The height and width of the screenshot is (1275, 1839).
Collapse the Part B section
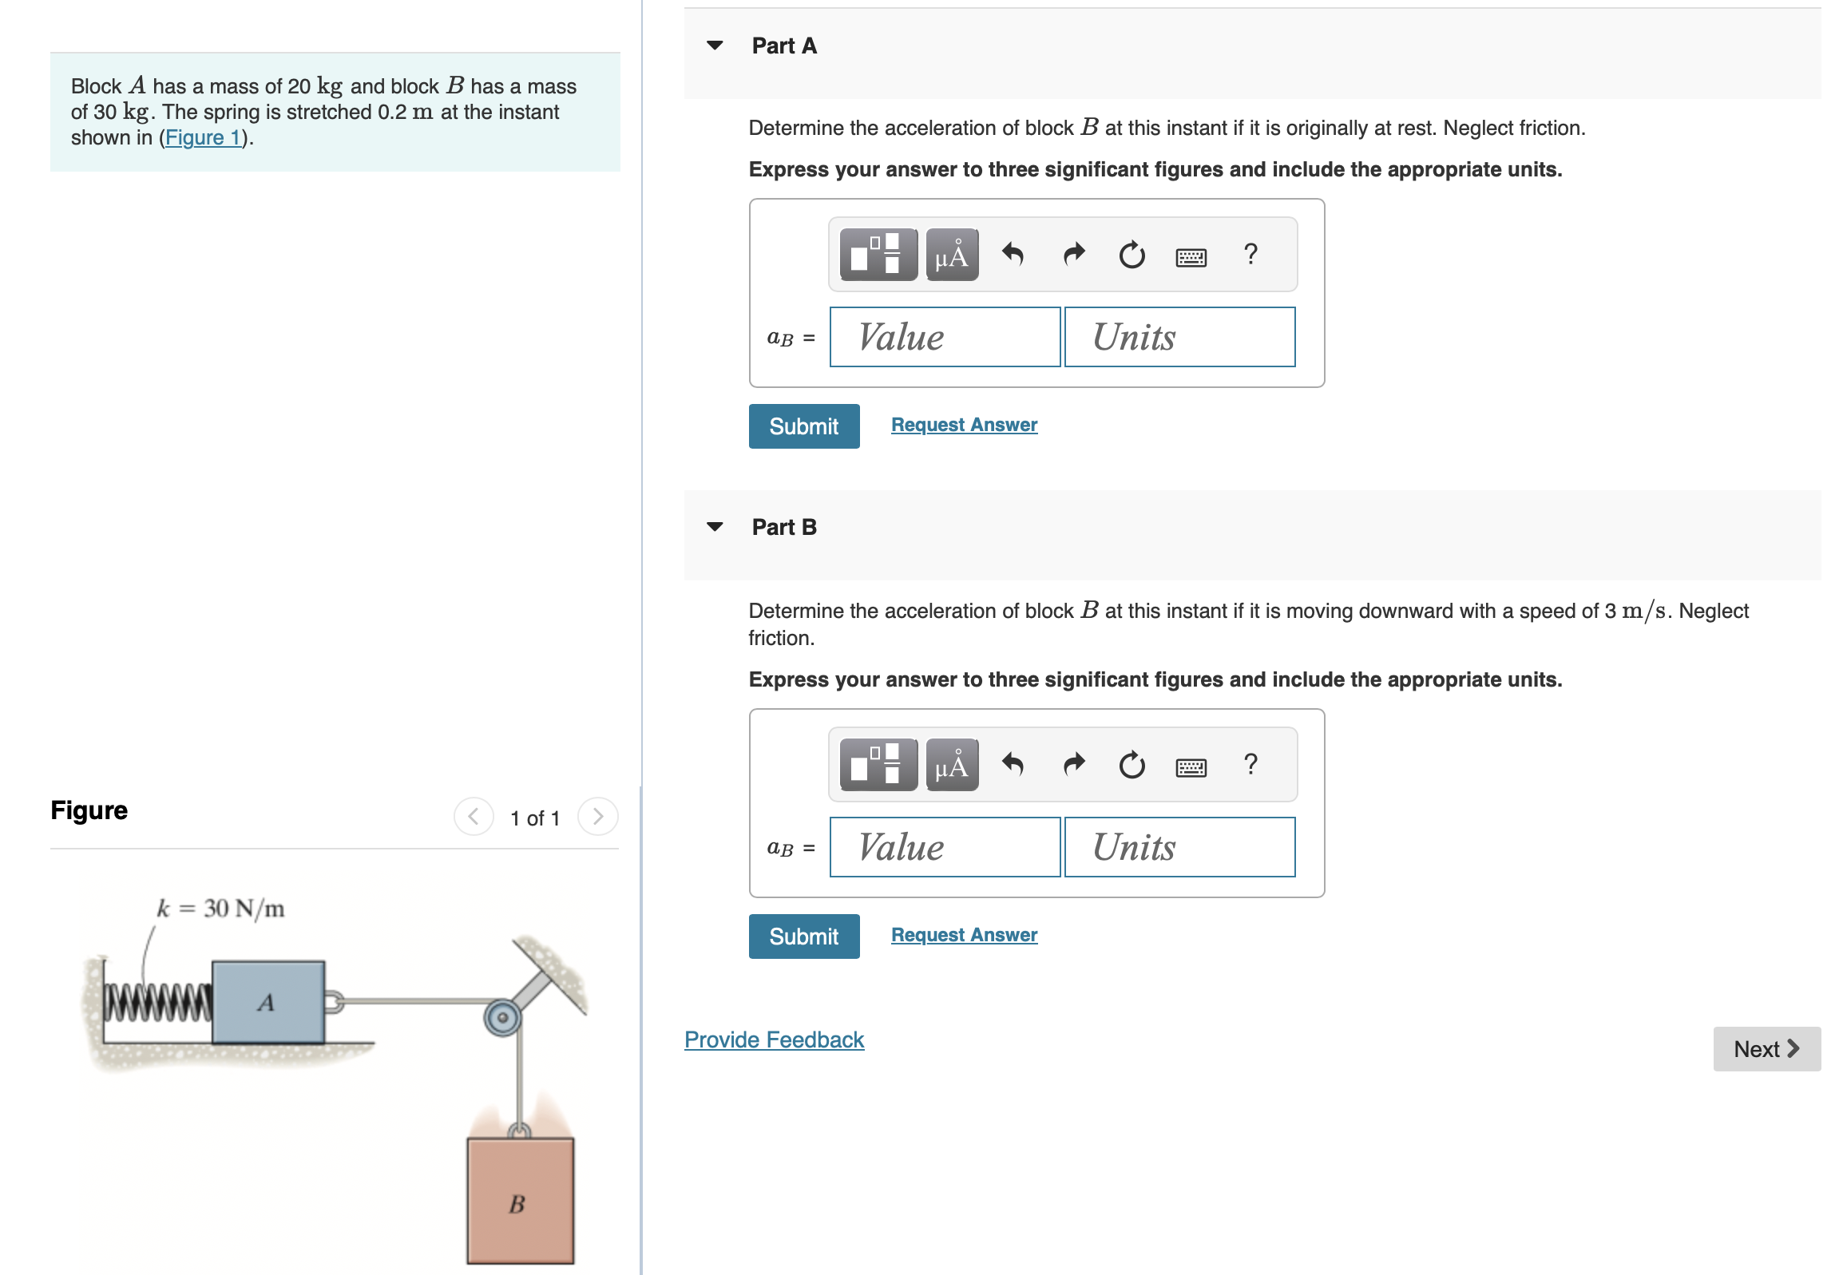point(715,526)
